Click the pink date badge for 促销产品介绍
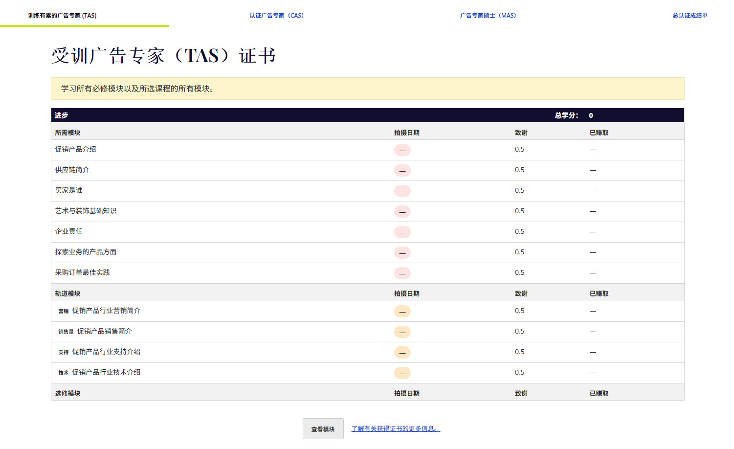This screenshot has width=734, height=449. pos(402,150)
